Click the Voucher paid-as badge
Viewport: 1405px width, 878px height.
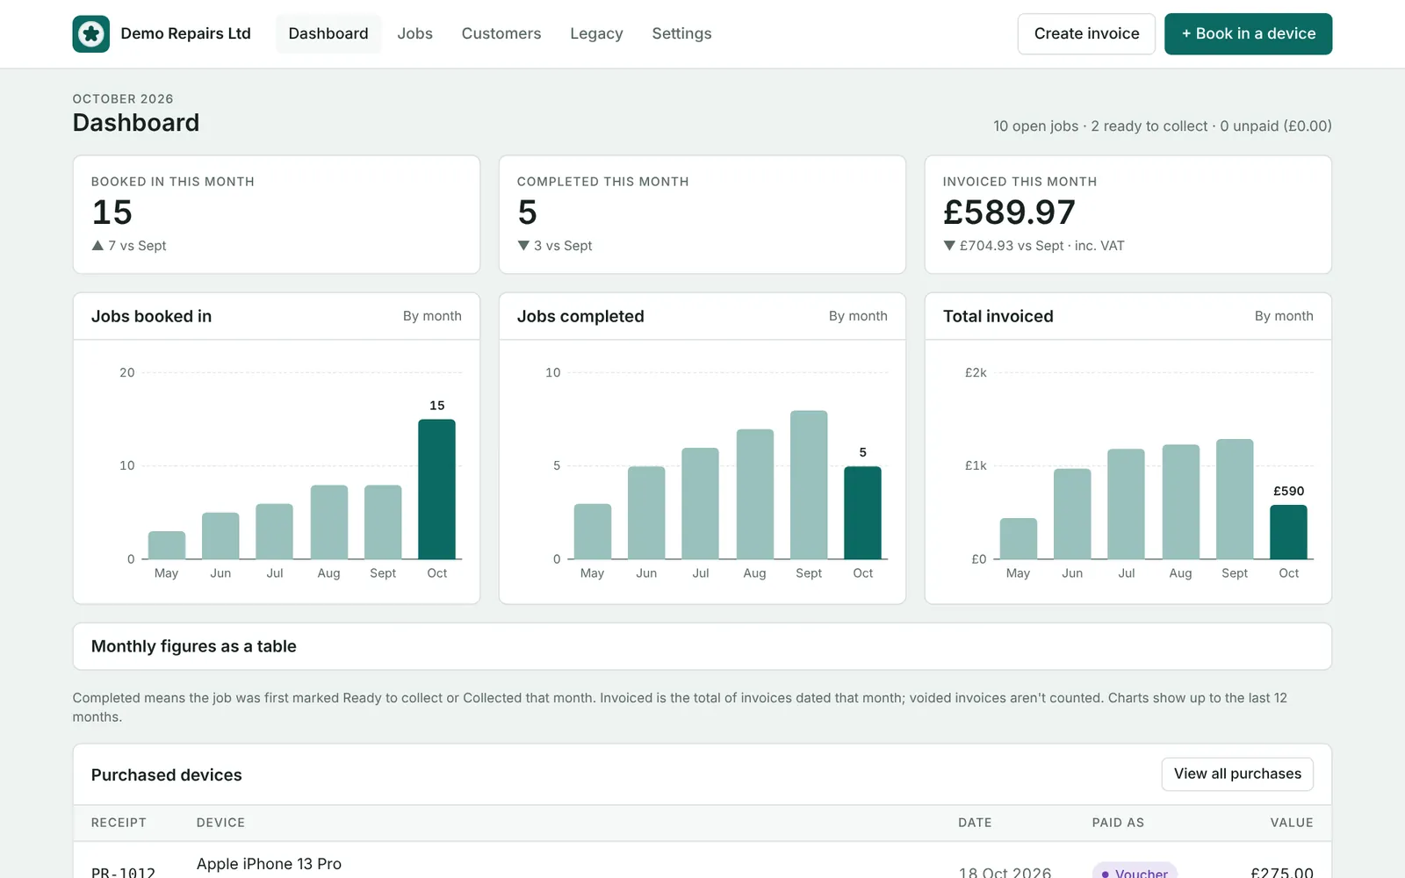tap(1135, 872)
